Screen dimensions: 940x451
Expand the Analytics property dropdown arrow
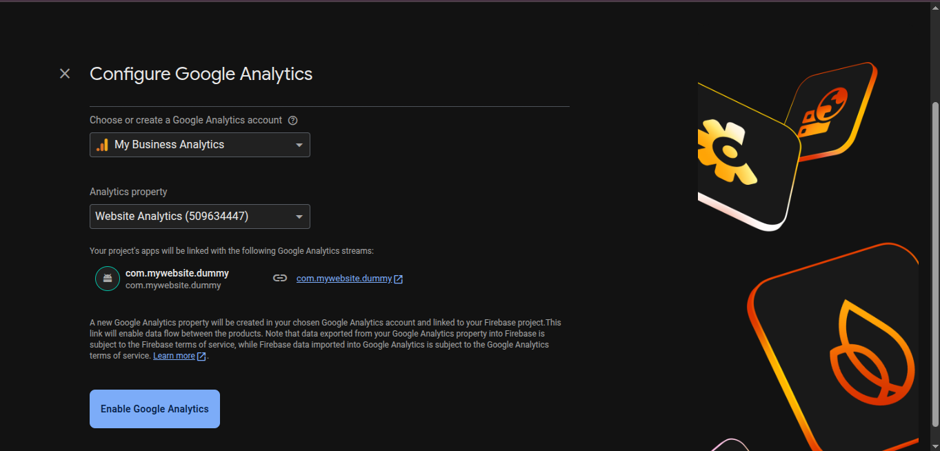pos(299,217)
